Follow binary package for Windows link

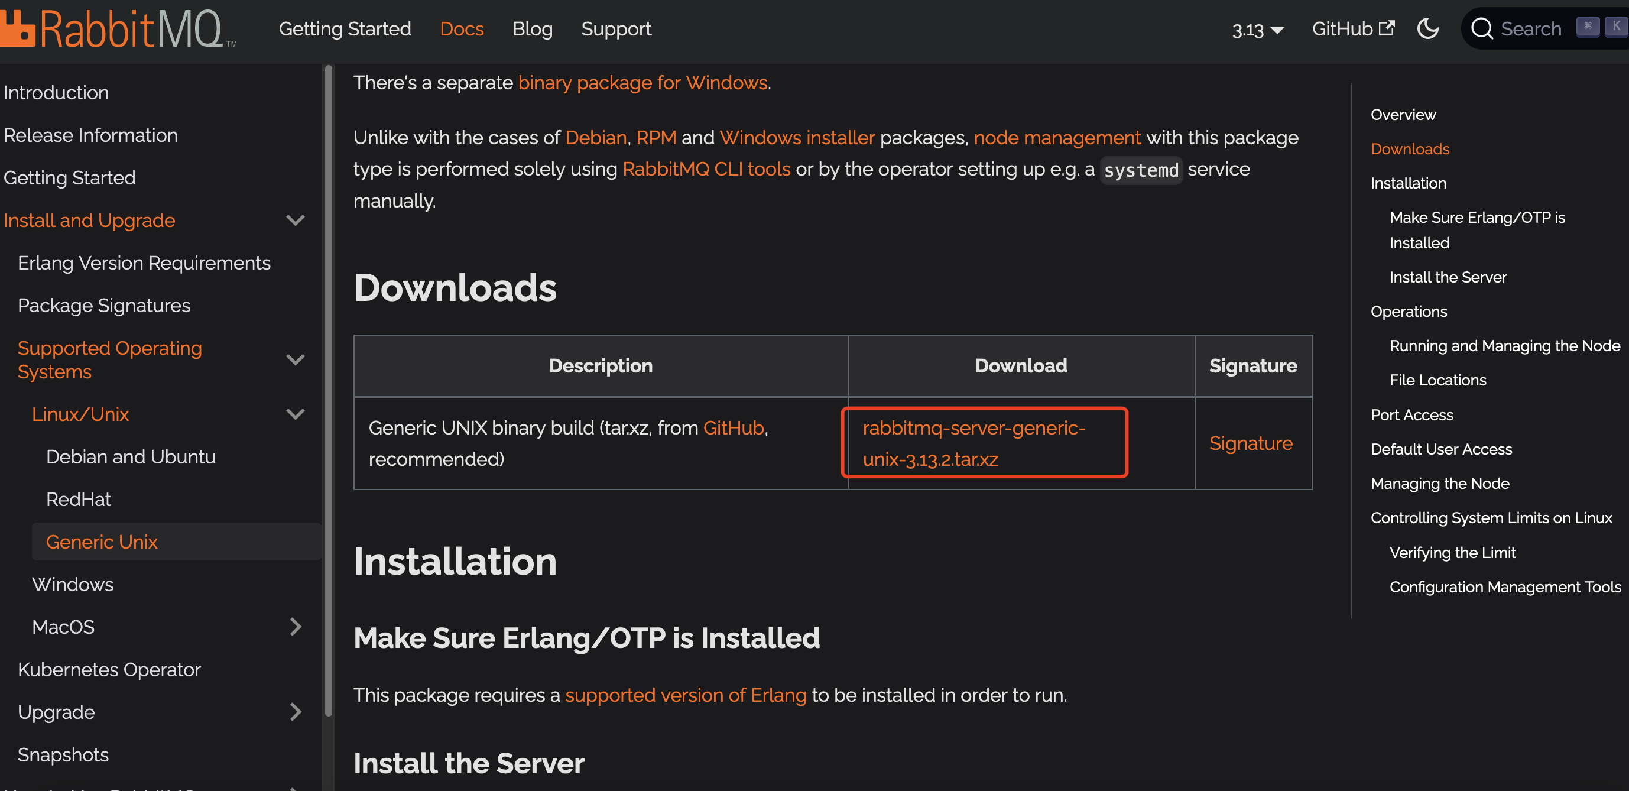[x=642, y=83]
